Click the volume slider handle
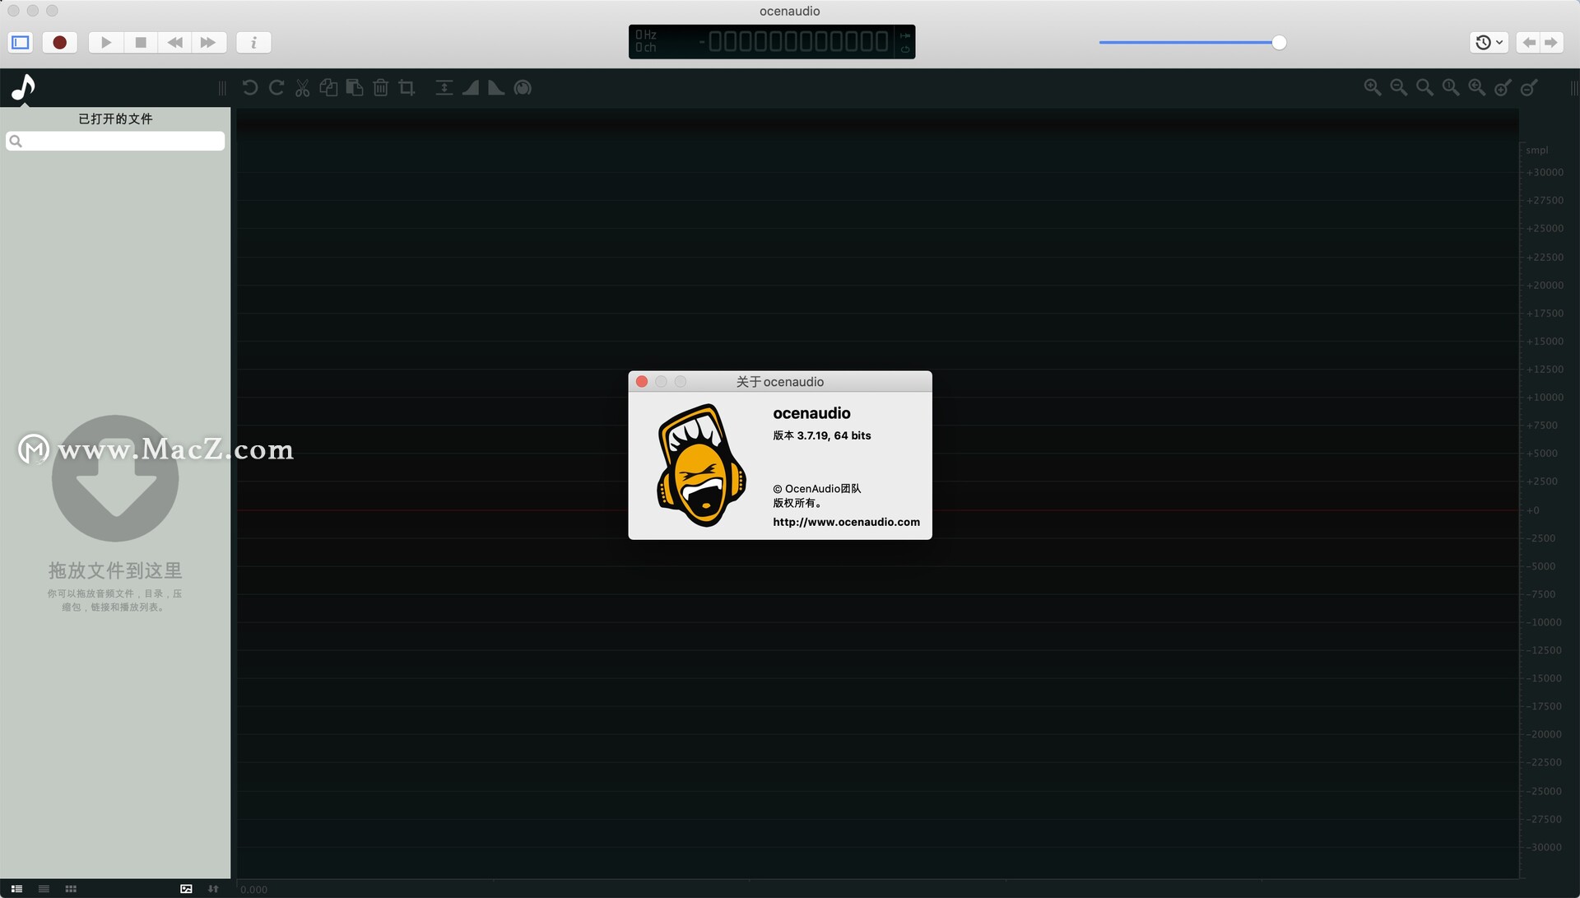1580x898 pixels. [1279, 43]
